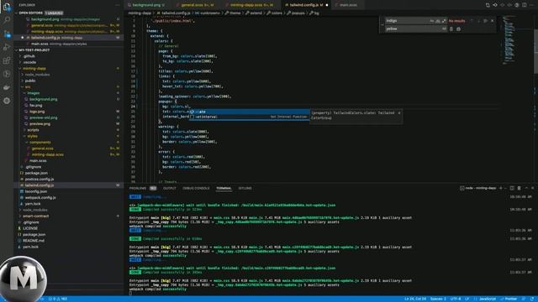Expand the scripts folder
Viewport: 538px width, 302px height.
pyautogui.click(x=33, y=130)
